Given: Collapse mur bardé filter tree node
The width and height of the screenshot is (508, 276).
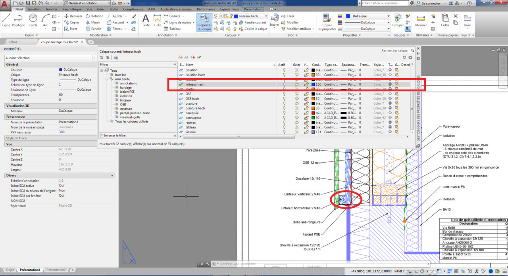Looking at the screenshot, I should pos(107,79).
